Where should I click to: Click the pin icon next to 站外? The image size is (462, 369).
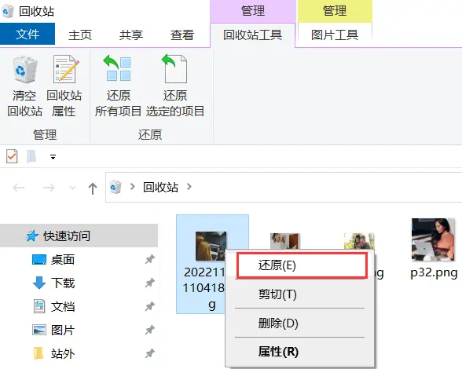(149, 353)
